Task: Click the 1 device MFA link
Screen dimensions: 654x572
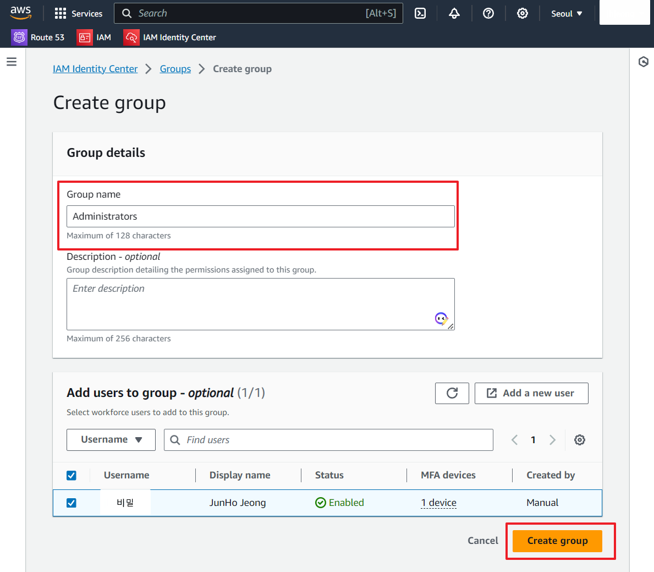Action: click(438, 503)
